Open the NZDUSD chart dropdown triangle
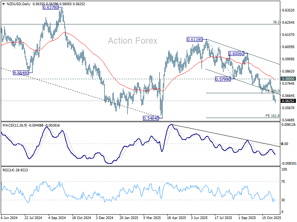This screenshot has height=222, width=297. coord(3,4)
